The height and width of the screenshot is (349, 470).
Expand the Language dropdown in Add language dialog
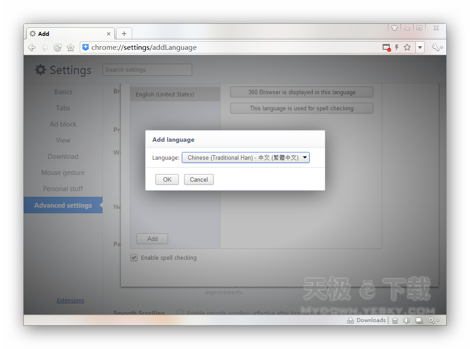[x=246, y=157]
